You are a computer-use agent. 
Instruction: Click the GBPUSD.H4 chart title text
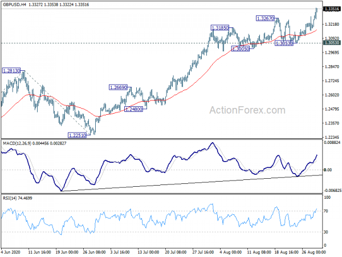tap(14, 5)
